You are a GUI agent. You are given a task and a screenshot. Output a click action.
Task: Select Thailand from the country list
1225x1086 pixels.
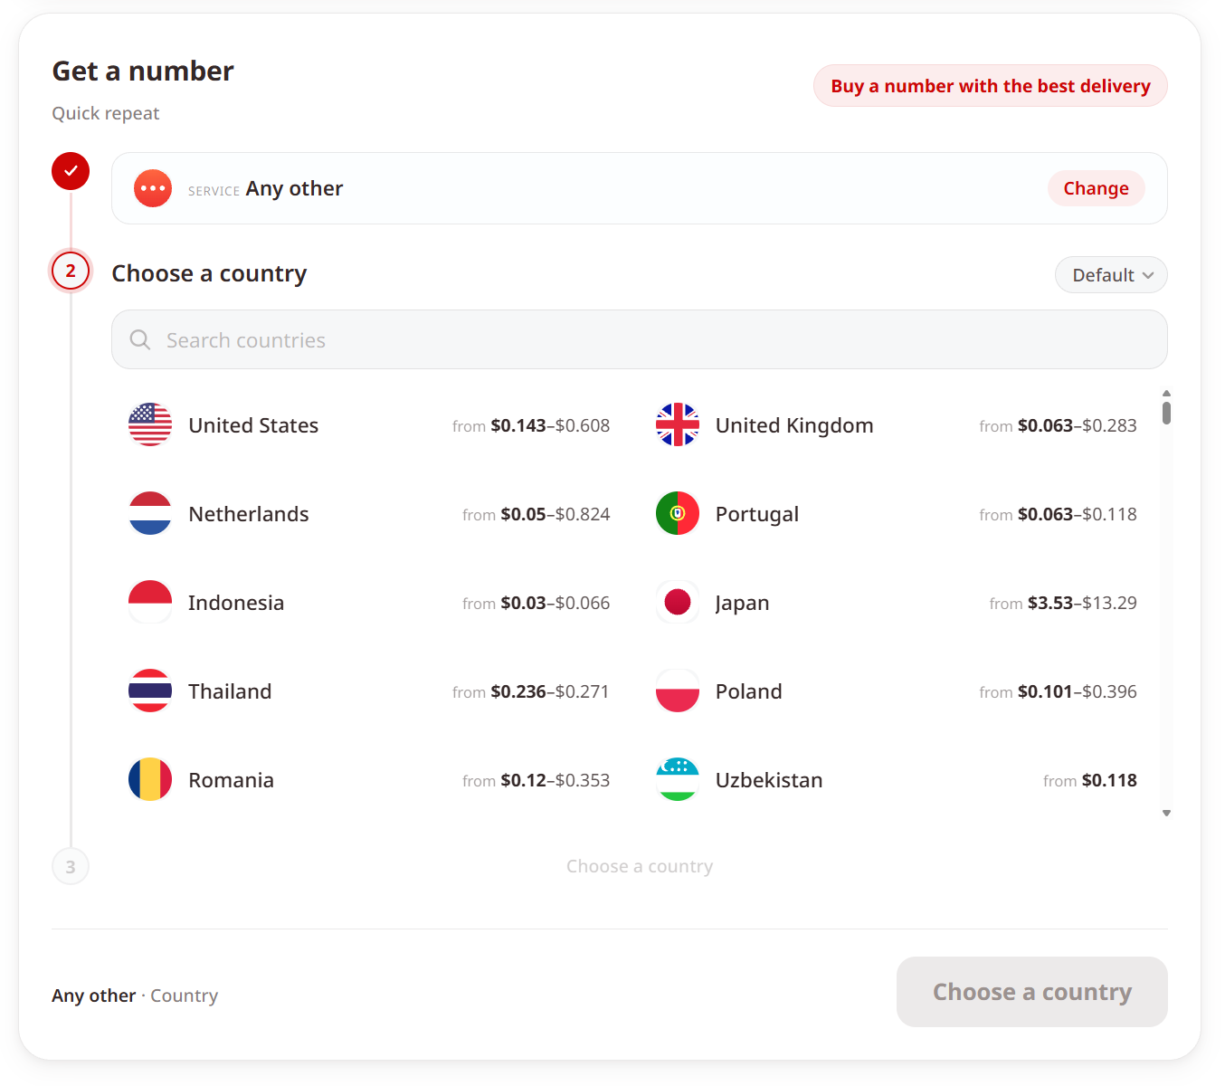tap(369, 691)
